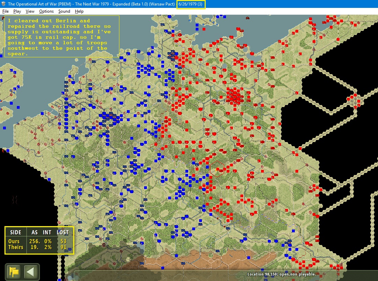Open the Play menu
Viewport: 378px width, 281px height.
coord(17,11)
